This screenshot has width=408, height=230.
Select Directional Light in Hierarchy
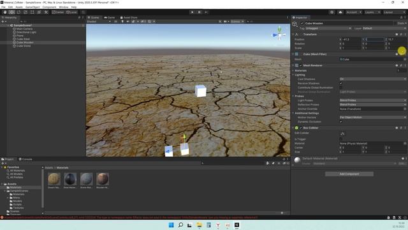tap(26, 33)
